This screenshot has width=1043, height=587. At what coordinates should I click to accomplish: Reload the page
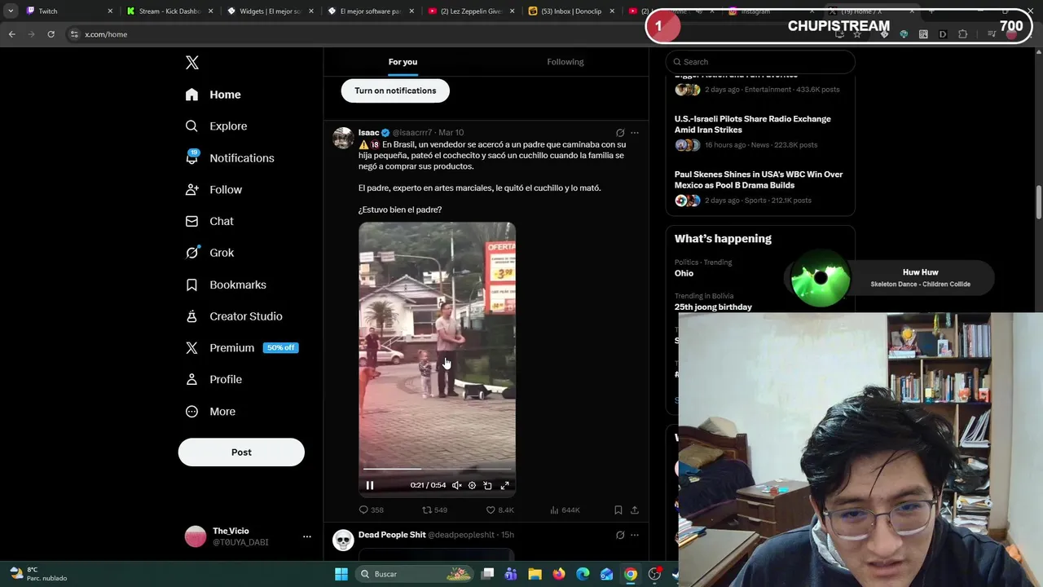click(x=51, y=34)
